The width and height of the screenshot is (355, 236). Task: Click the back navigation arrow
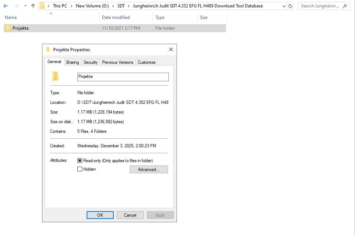click(x=5, y=6)
